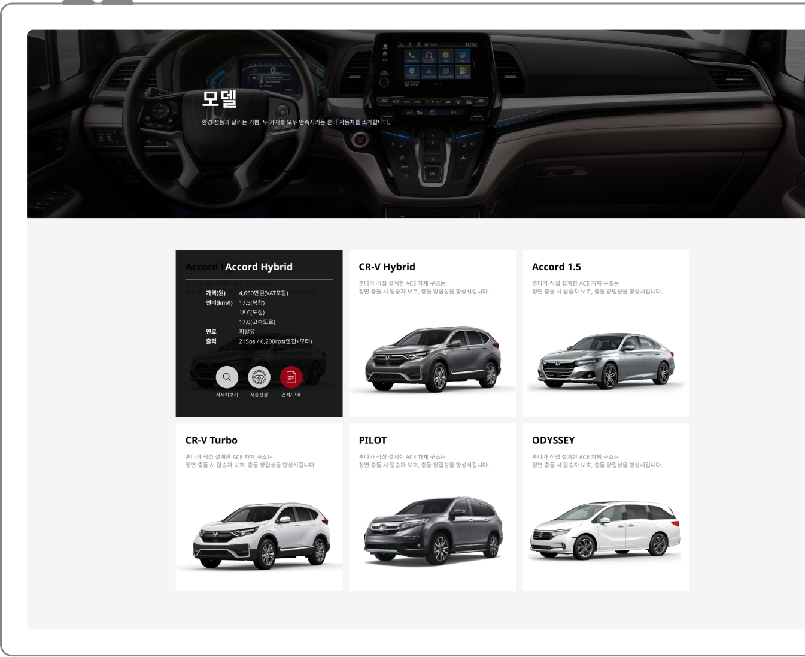Image resolution: width=805 pixels, height=657 pixels.
Task: Select the white ODYSSEY minivan image
Action: point(605,531)
